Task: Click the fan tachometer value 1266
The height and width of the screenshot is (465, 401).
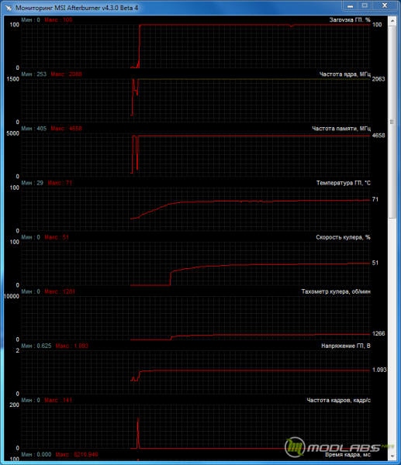Action: pos(379,333)
